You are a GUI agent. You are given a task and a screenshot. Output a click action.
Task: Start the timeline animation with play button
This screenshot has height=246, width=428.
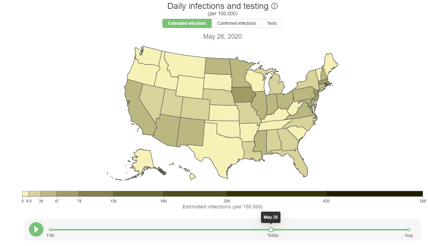click(x=36, y=229)
